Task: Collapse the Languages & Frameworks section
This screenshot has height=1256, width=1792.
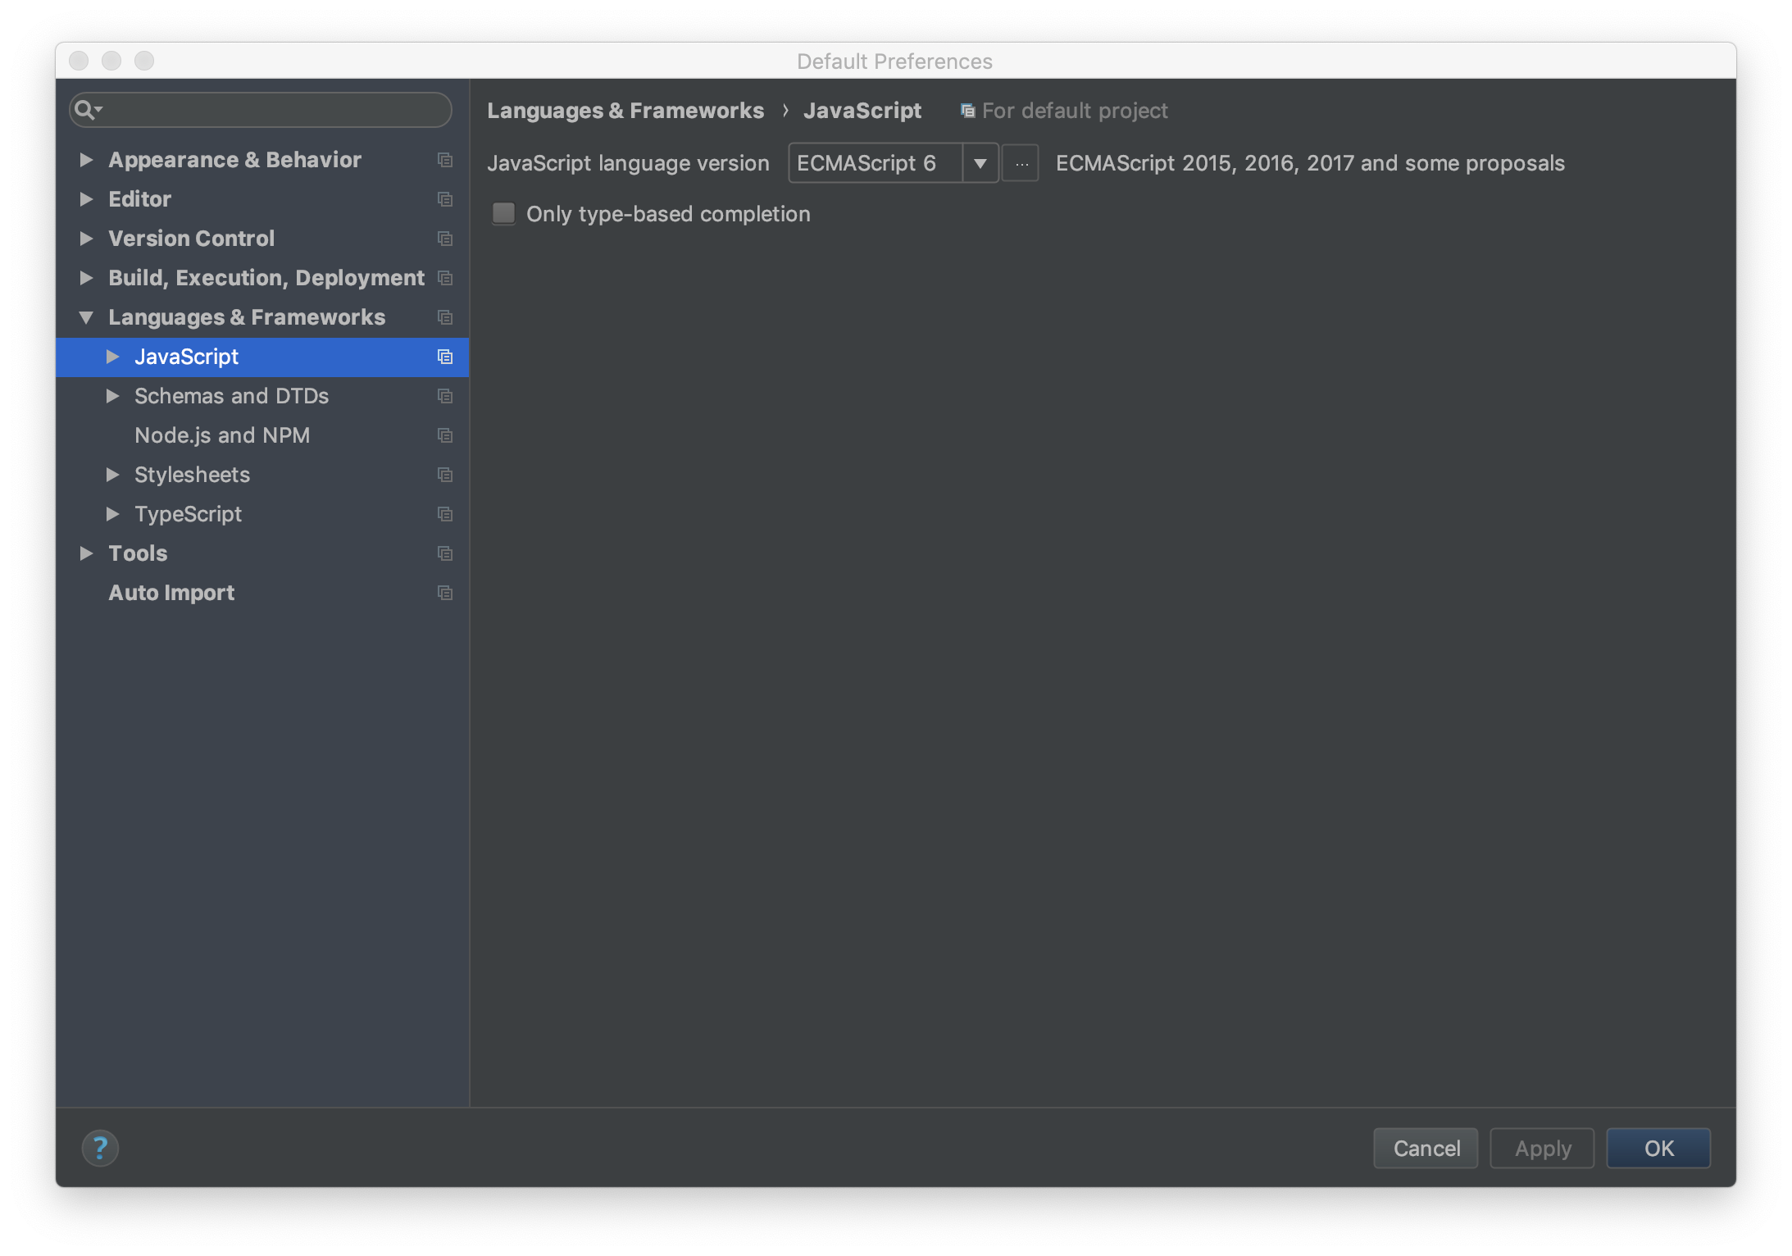Action: tap(87, 317)
